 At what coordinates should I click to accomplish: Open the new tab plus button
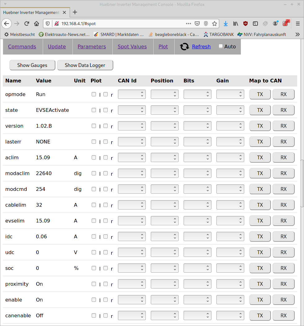coord(75,12)
